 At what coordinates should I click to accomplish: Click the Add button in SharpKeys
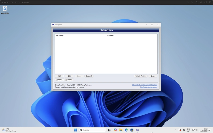[x=59, y=76]
